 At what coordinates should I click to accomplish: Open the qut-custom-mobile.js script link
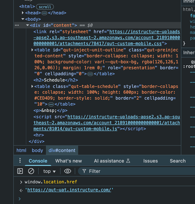coord(107,123)
